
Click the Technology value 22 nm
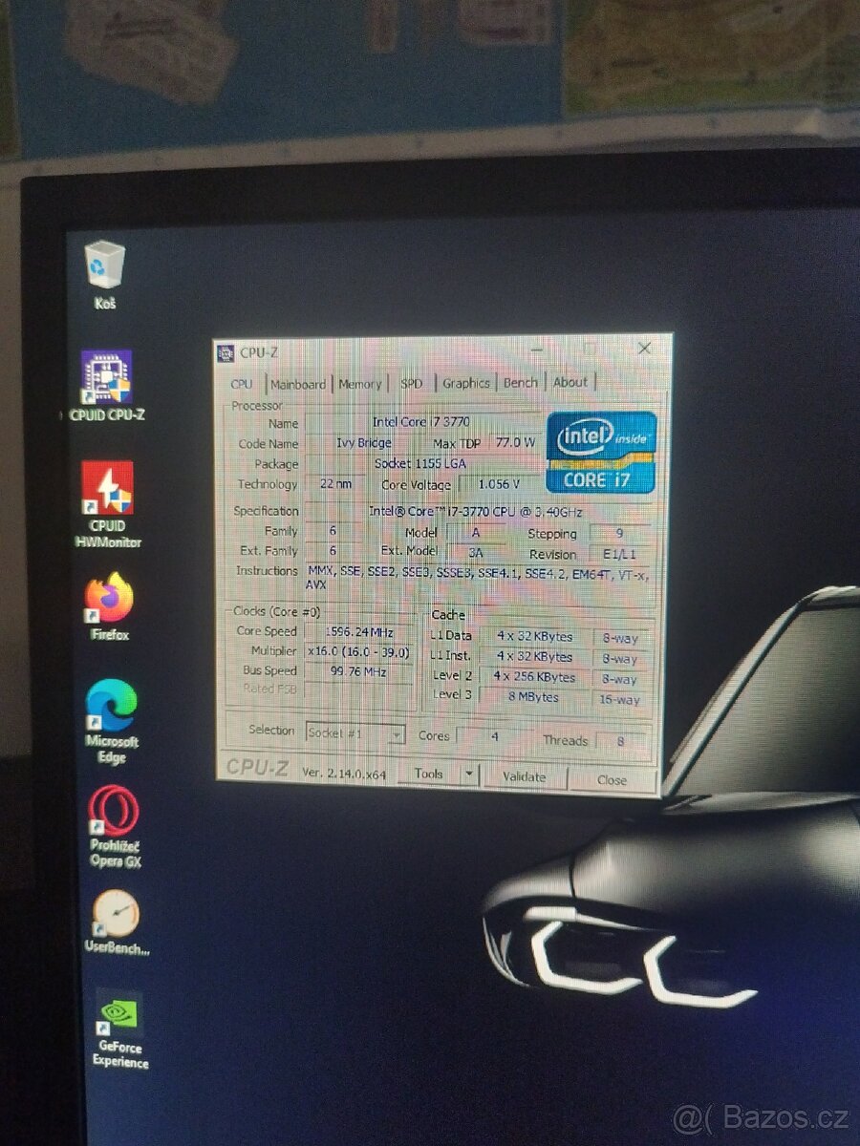click(335, 484)
